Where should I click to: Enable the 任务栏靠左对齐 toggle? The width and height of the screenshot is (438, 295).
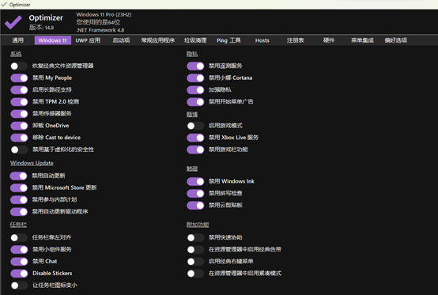coord(19,237)
